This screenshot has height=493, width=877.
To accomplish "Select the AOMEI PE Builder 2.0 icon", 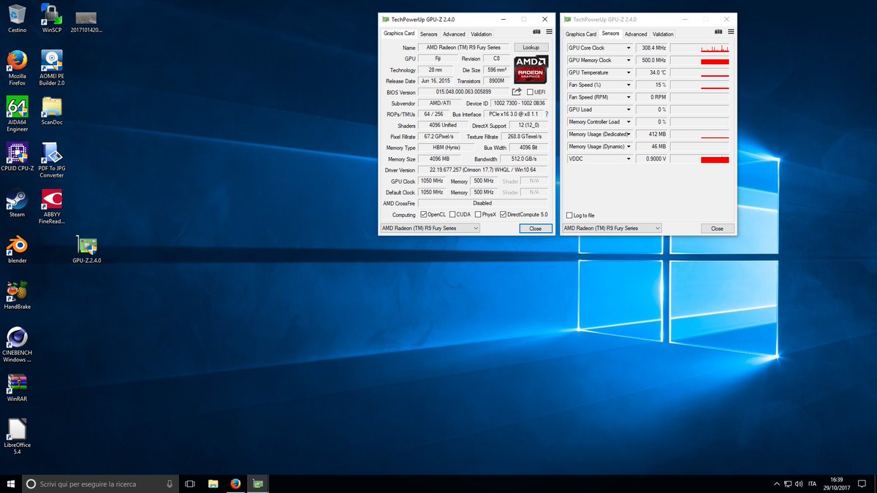I will 52,68.
